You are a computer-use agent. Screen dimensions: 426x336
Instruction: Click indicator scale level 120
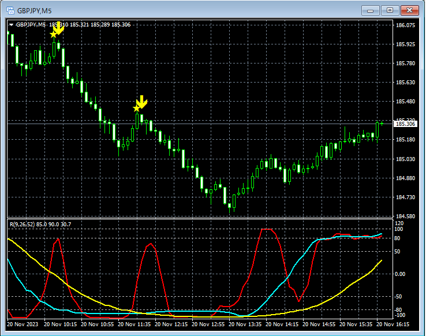click(399, 223)
